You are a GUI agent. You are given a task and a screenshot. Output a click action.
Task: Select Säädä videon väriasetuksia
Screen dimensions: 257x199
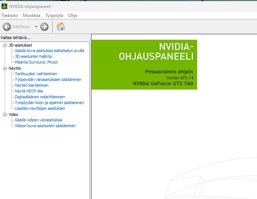39,120
